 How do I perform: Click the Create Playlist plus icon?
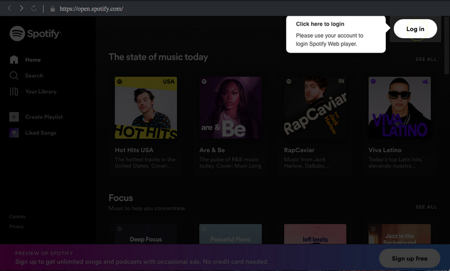coord(14,117)
